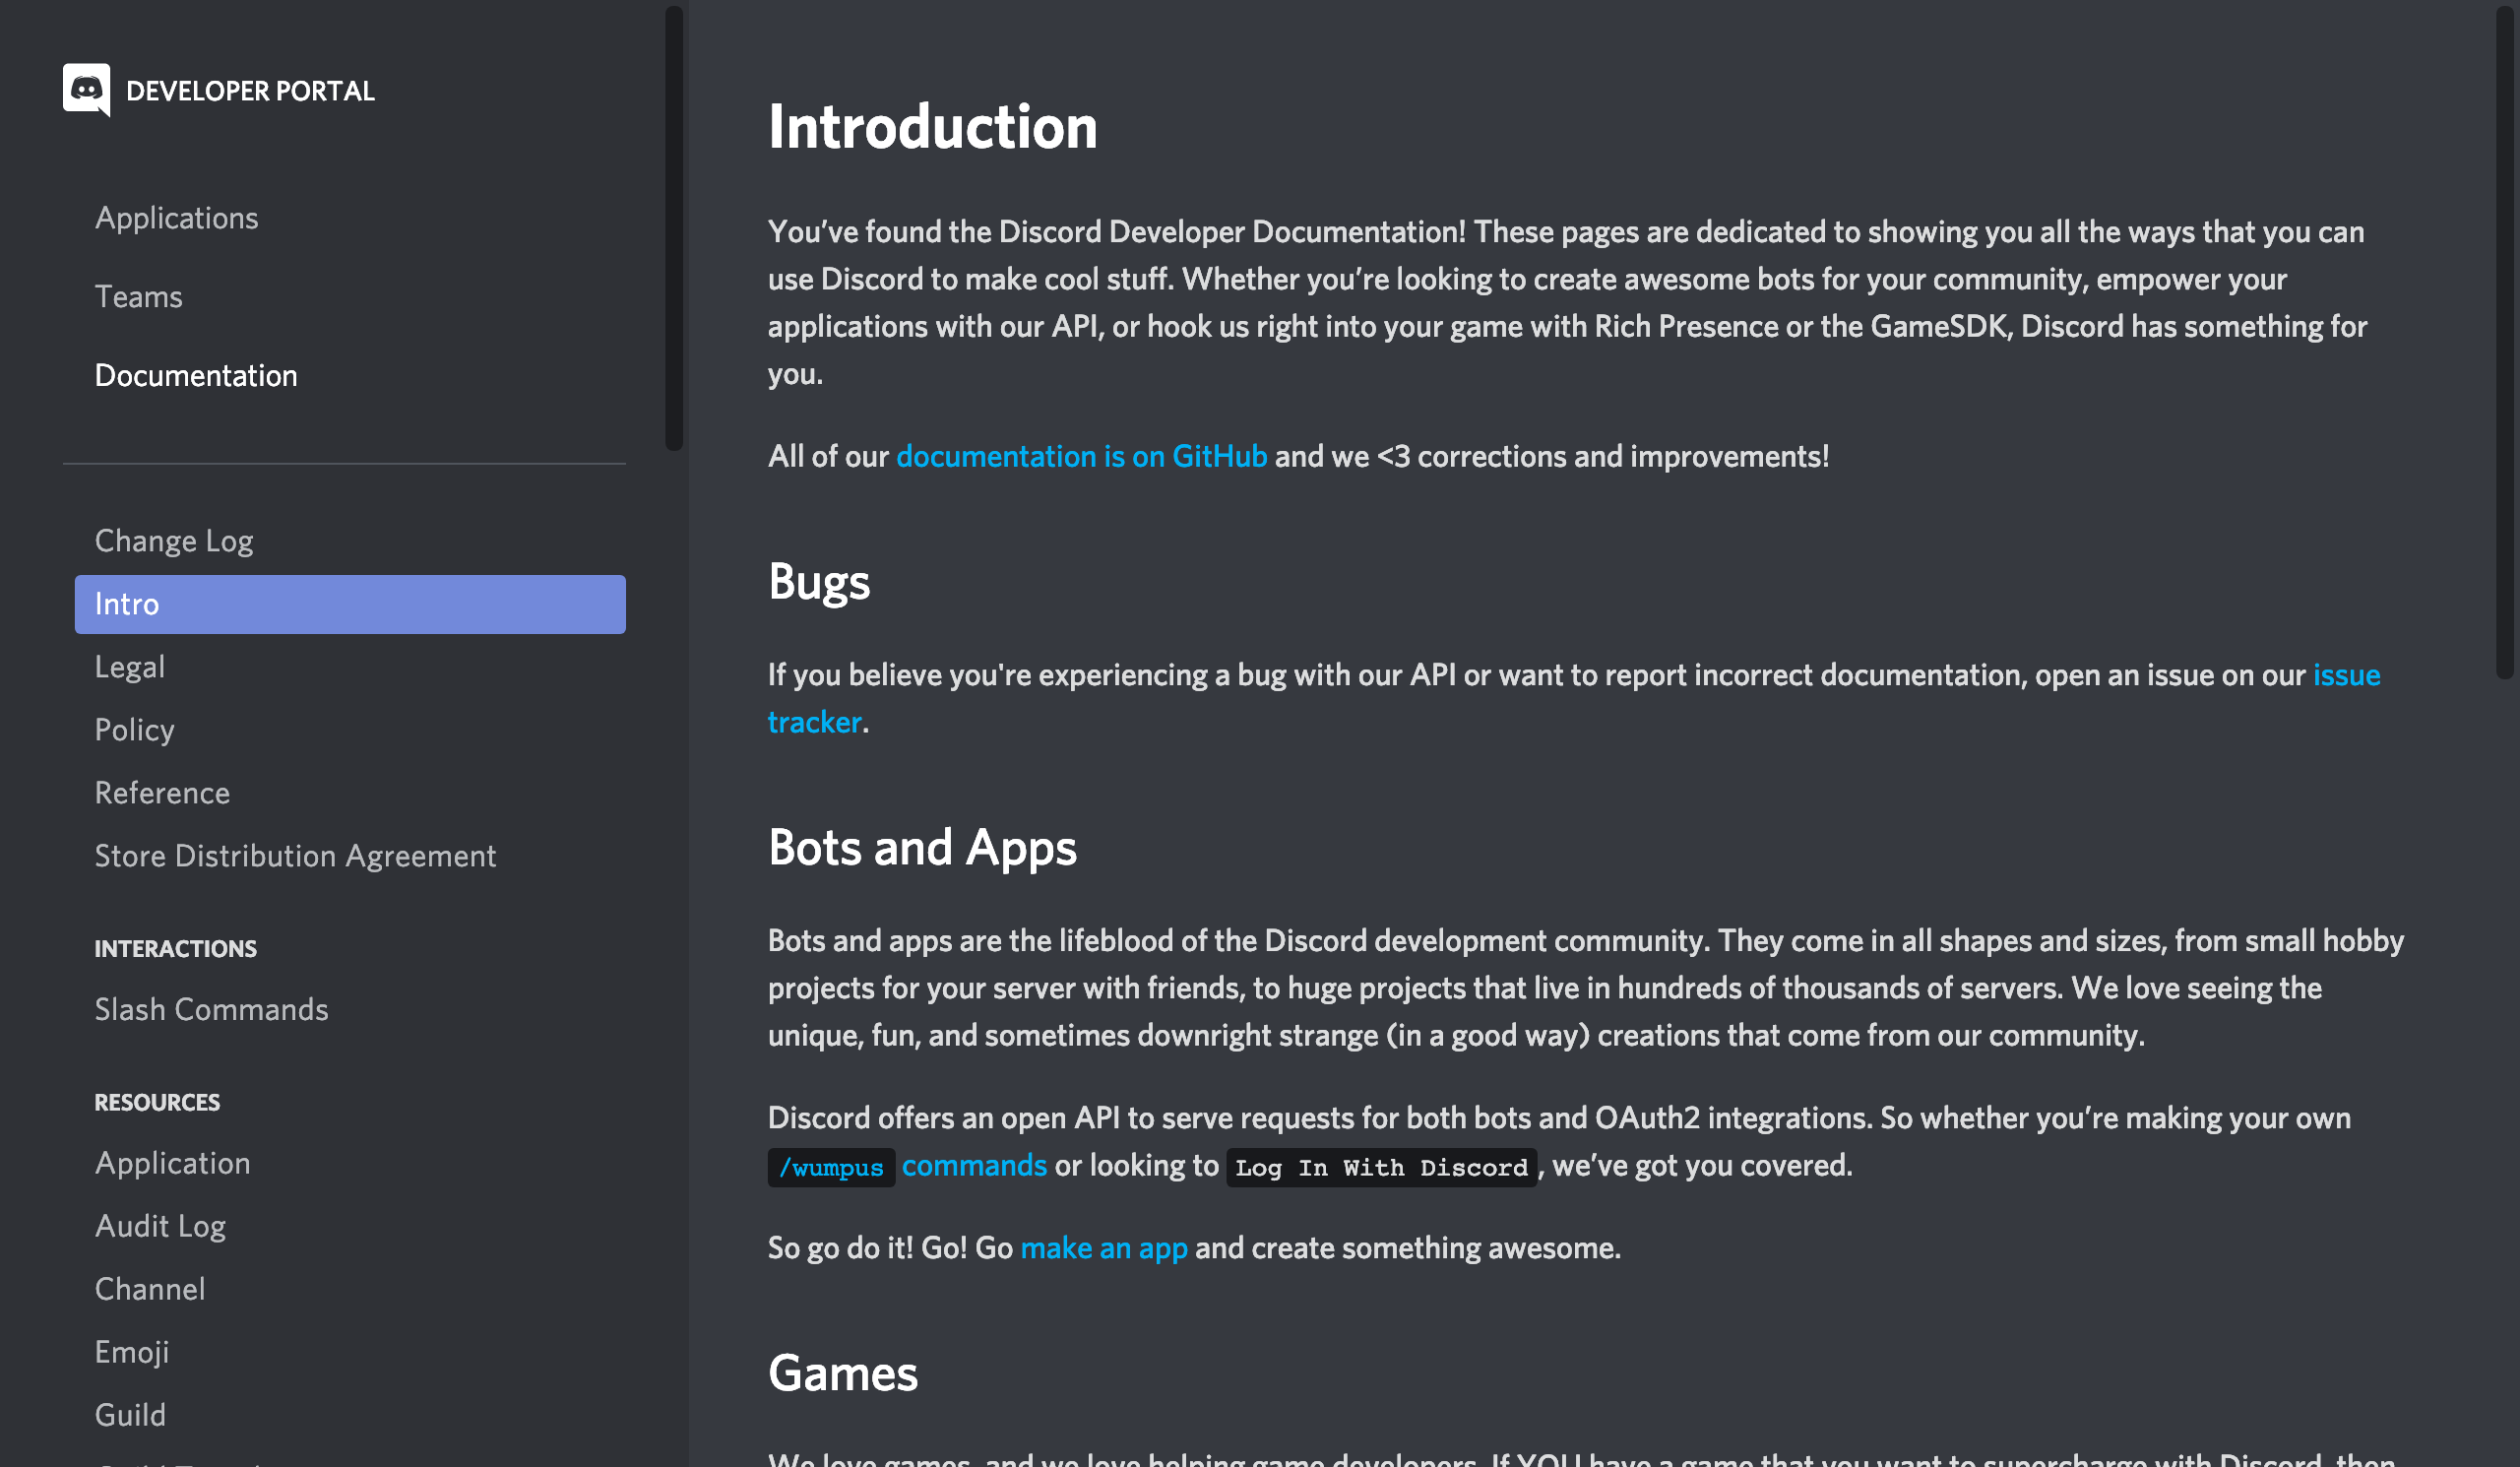Navigate to Teams section
The height and width of the screenshot is (1467, 2520).
click(x=142, y=295)
